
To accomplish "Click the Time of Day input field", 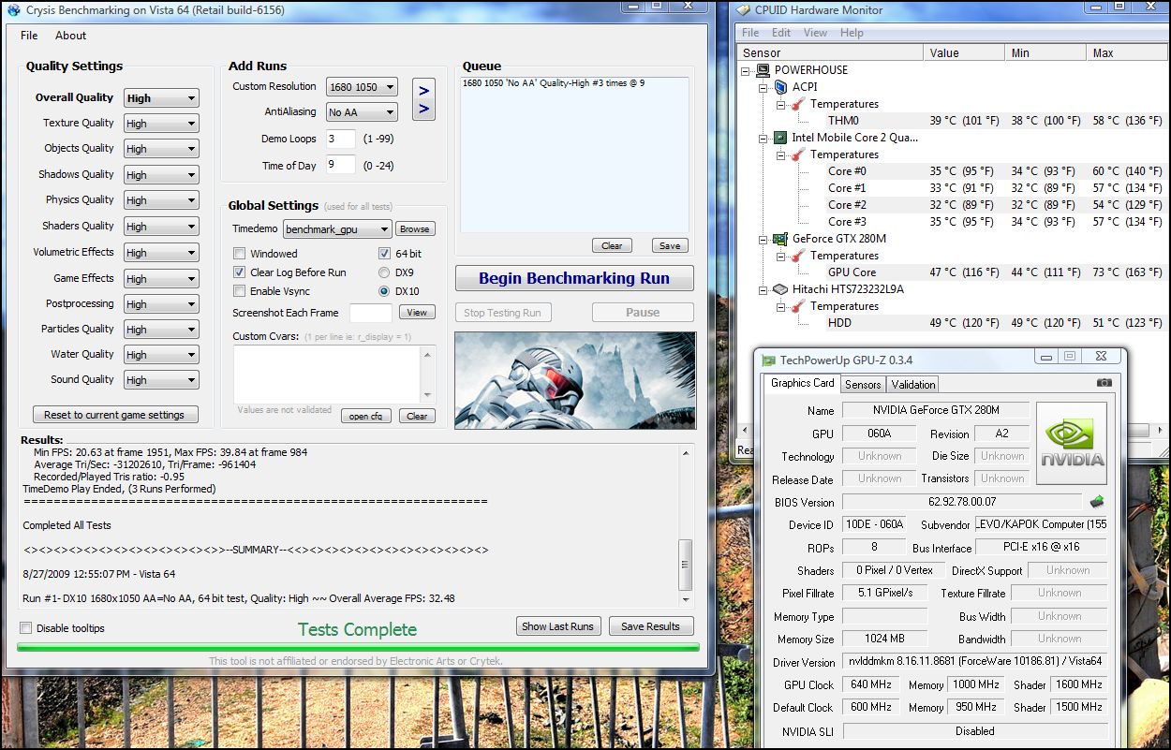I will point(341,166).
